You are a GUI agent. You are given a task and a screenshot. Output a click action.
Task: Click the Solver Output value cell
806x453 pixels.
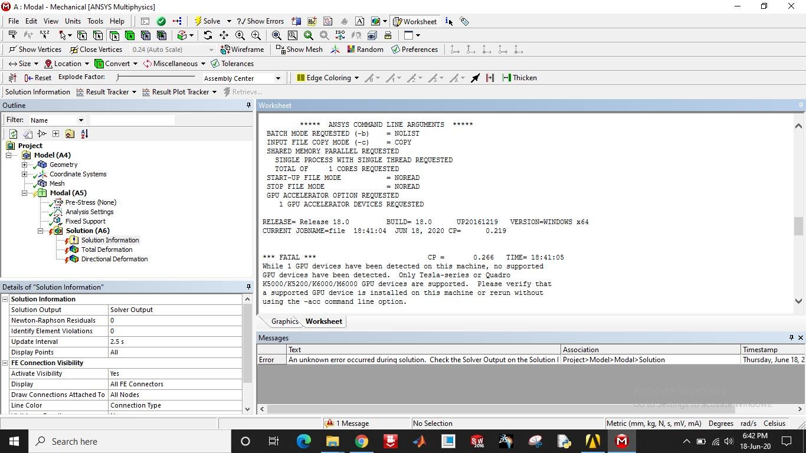click(175, 310)
